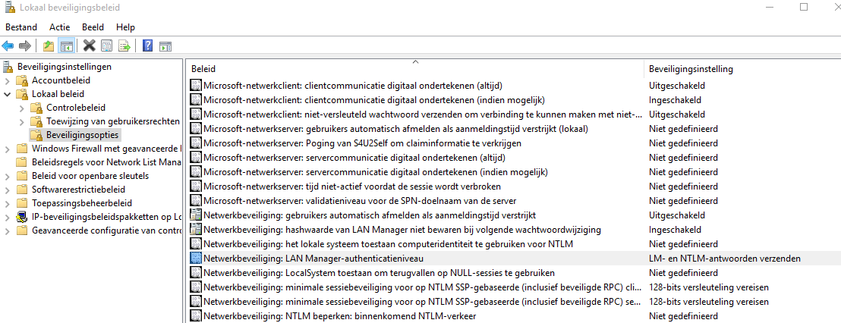
Task: Click the show/hide action pane icon
Action: click(165, 46)
